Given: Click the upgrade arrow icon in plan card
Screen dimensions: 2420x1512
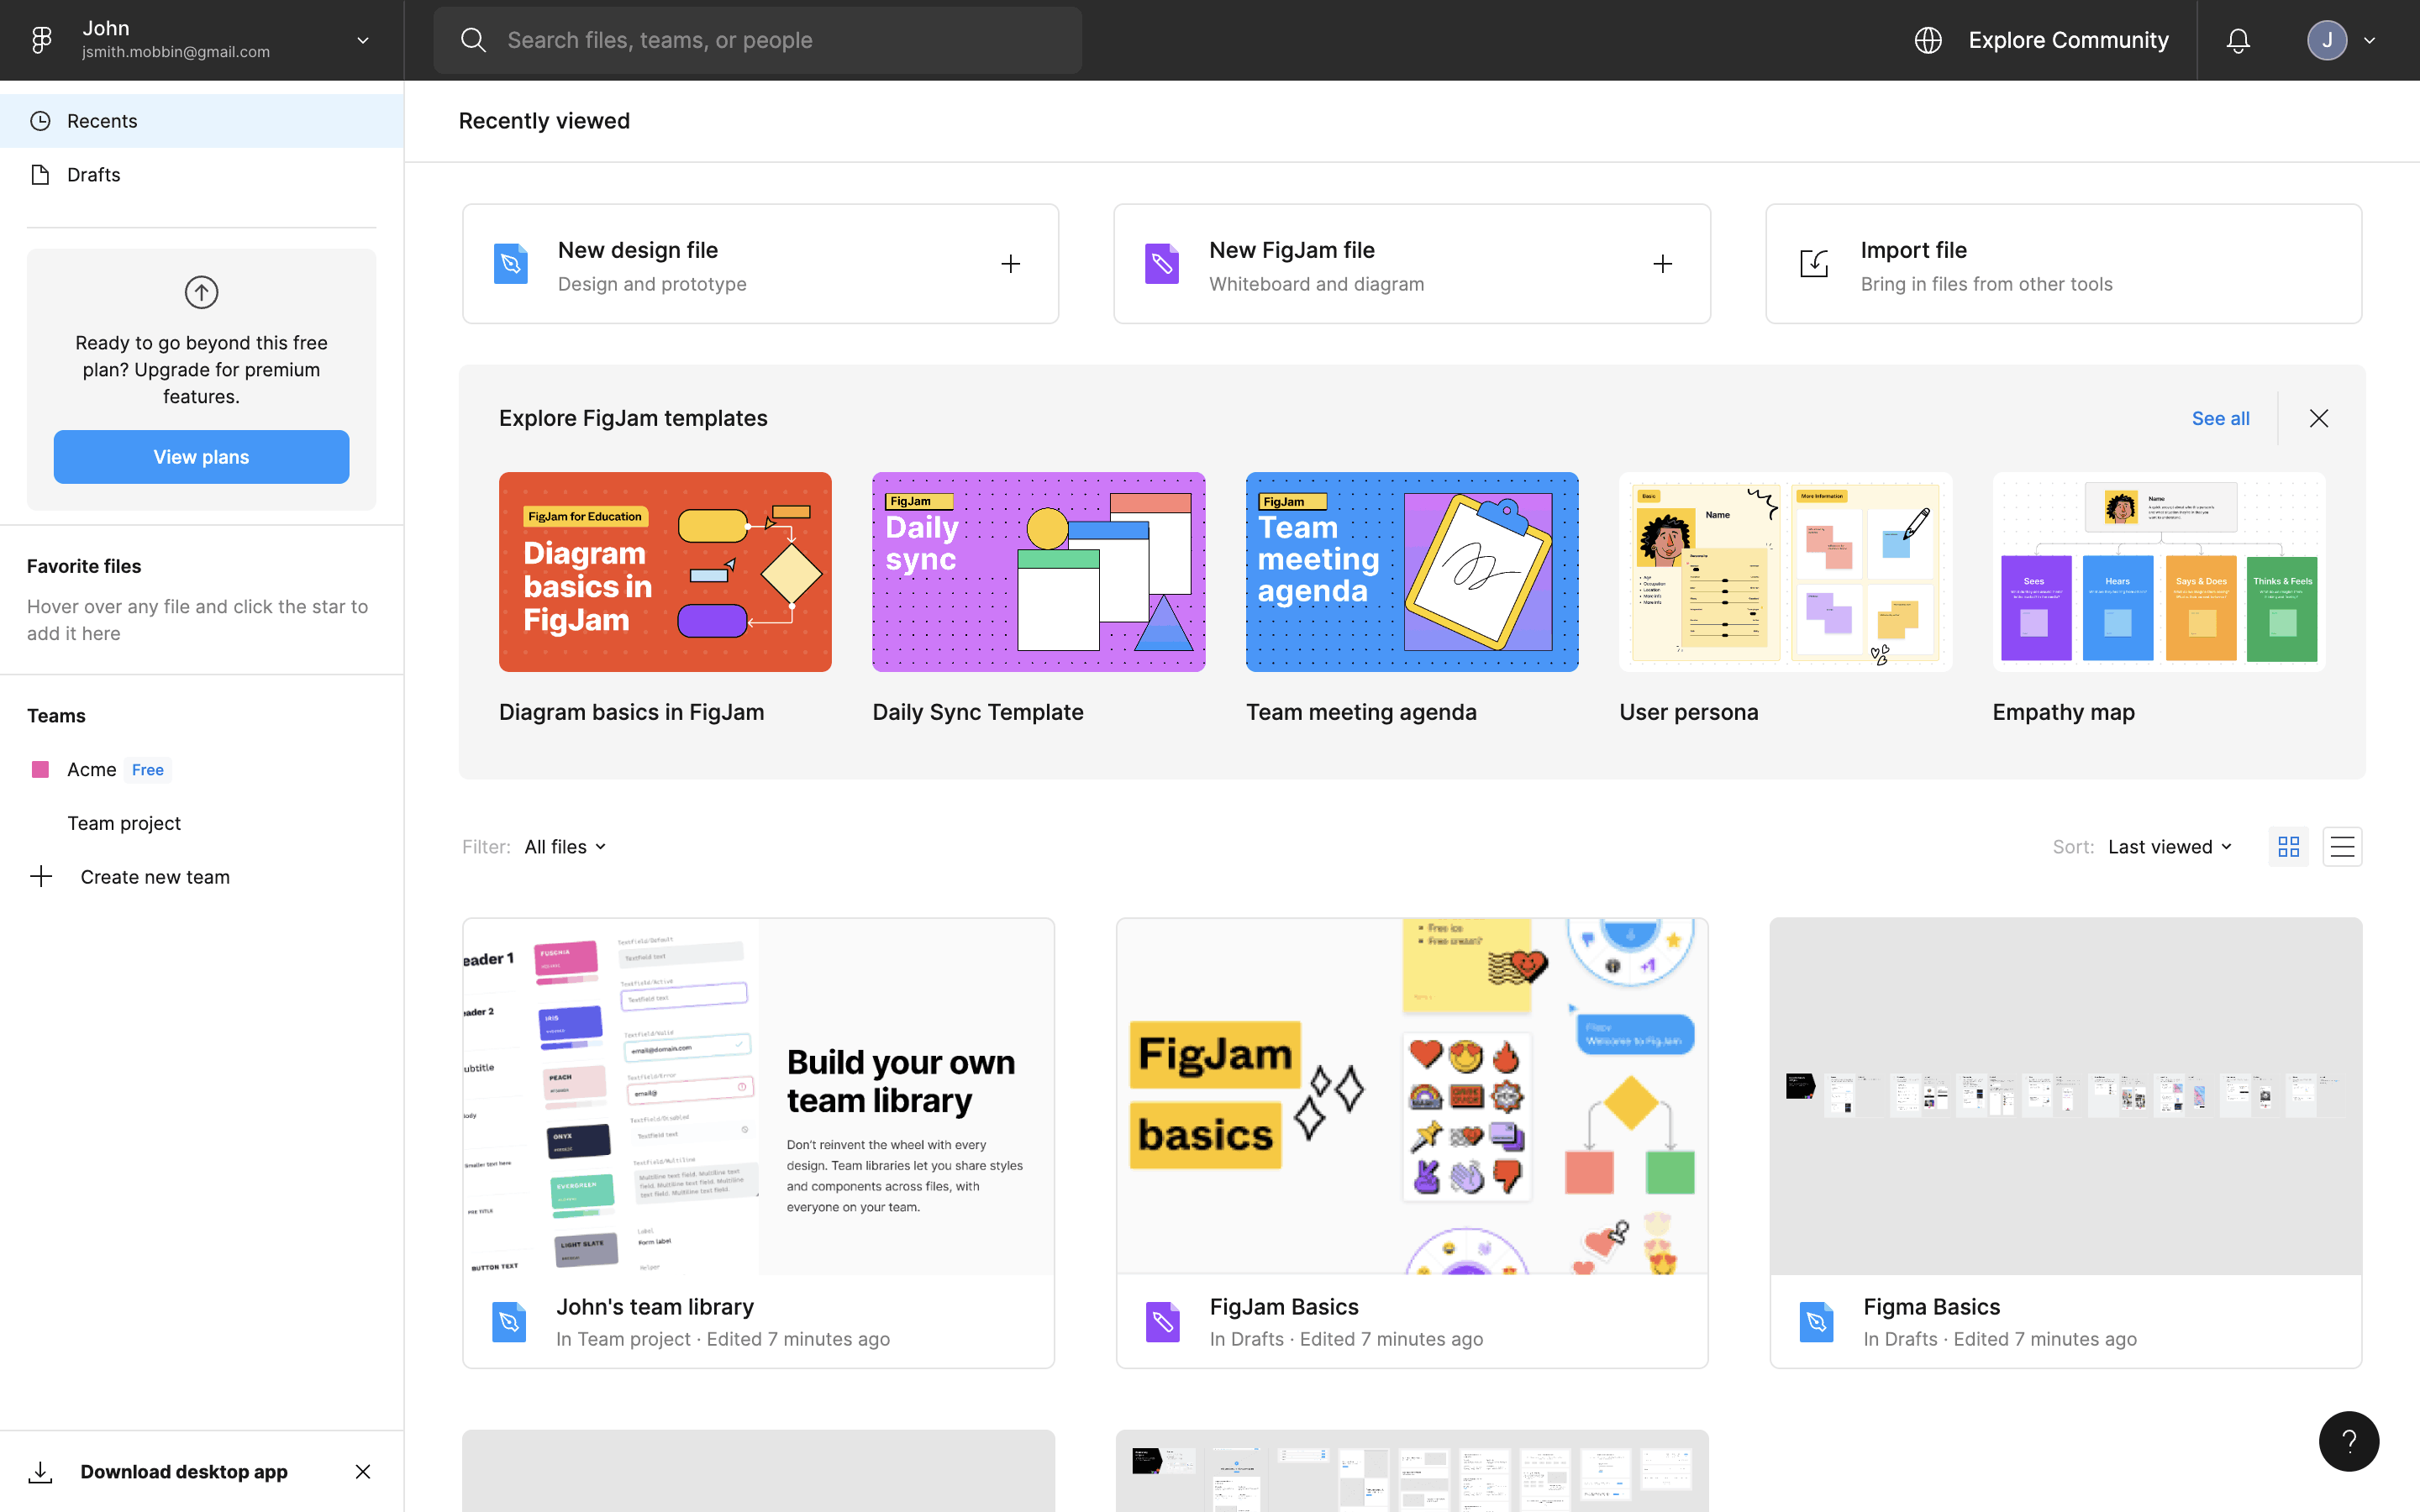Looking at the screenshot, I should 201,292.
